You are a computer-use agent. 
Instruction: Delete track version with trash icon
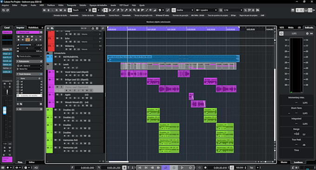pos(41,104)
